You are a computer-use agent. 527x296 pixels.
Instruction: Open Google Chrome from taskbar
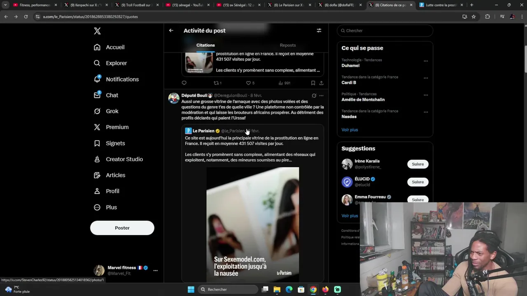313,289
